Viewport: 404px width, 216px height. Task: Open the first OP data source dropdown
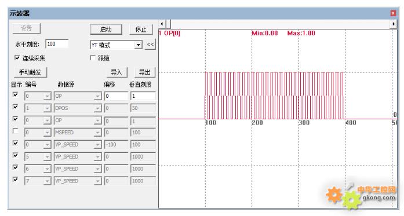tap(97, 96)
